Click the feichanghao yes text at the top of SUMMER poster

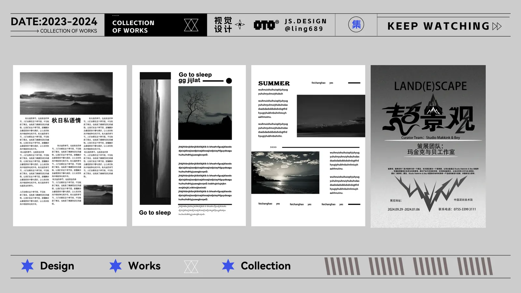click(322, 83)
